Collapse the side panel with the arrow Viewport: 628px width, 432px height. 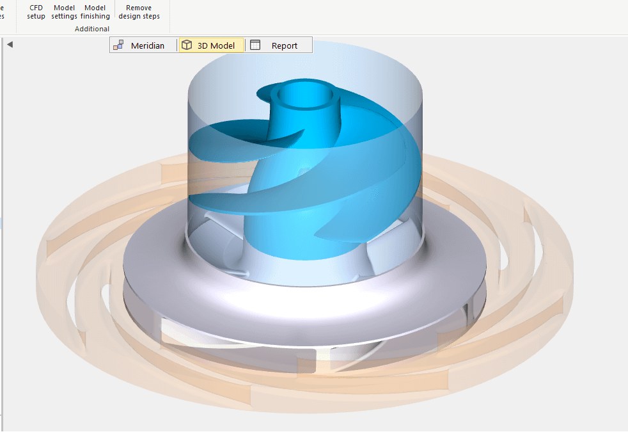coord(10,45)
